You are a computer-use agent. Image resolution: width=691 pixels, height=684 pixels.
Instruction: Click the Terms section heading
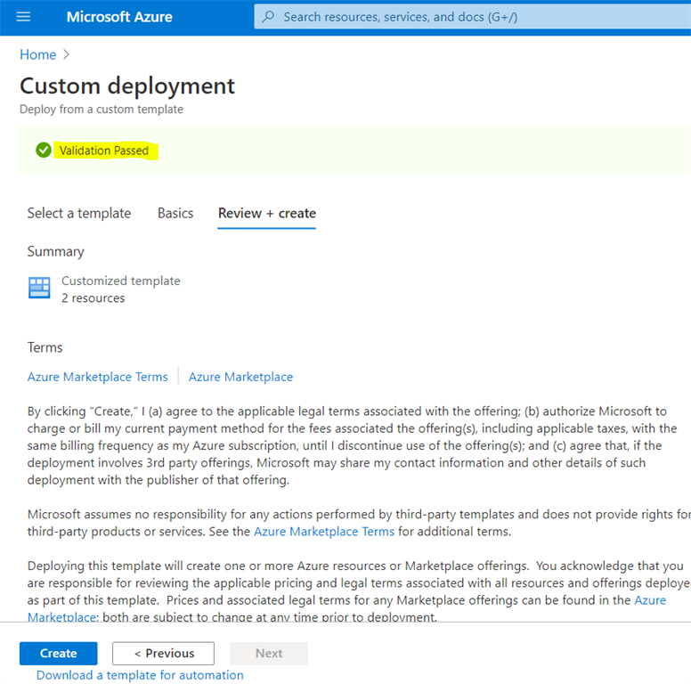click(45, 347)
